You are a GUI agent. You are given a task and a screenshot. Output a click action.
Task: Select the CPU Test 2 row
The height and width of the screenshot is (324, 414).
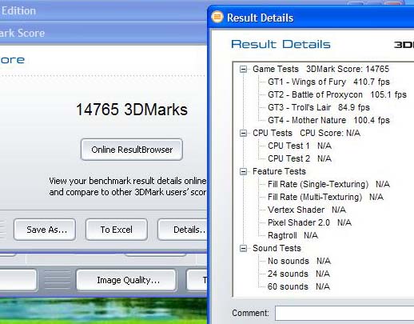[300, 158]
